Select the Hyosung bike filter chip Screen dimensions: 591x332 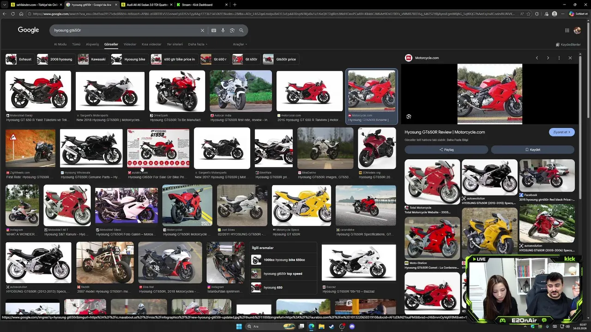pos(129,59)
